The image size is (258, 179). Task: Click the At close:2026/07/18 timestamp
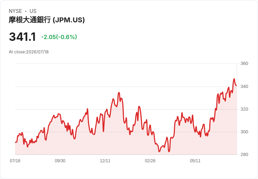pyautogui.click(x=29, y=52)
